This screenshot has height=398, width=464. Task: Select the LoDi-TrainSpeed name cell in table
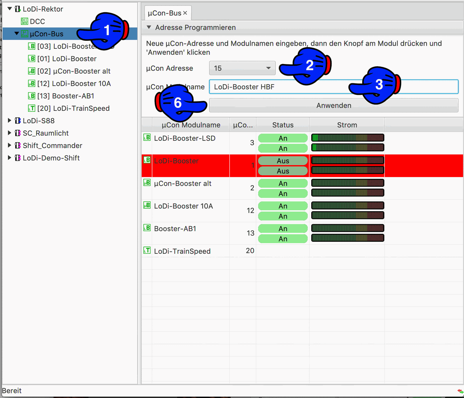pyautogui.click(x=191, y=251)
